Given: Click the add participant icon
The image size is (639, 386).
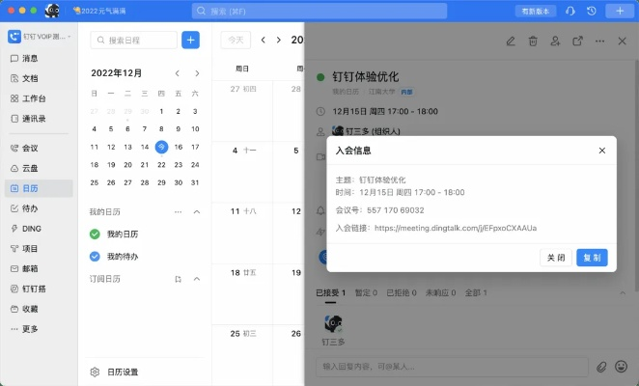Looking at the screenshot, I should pos(556,41).
